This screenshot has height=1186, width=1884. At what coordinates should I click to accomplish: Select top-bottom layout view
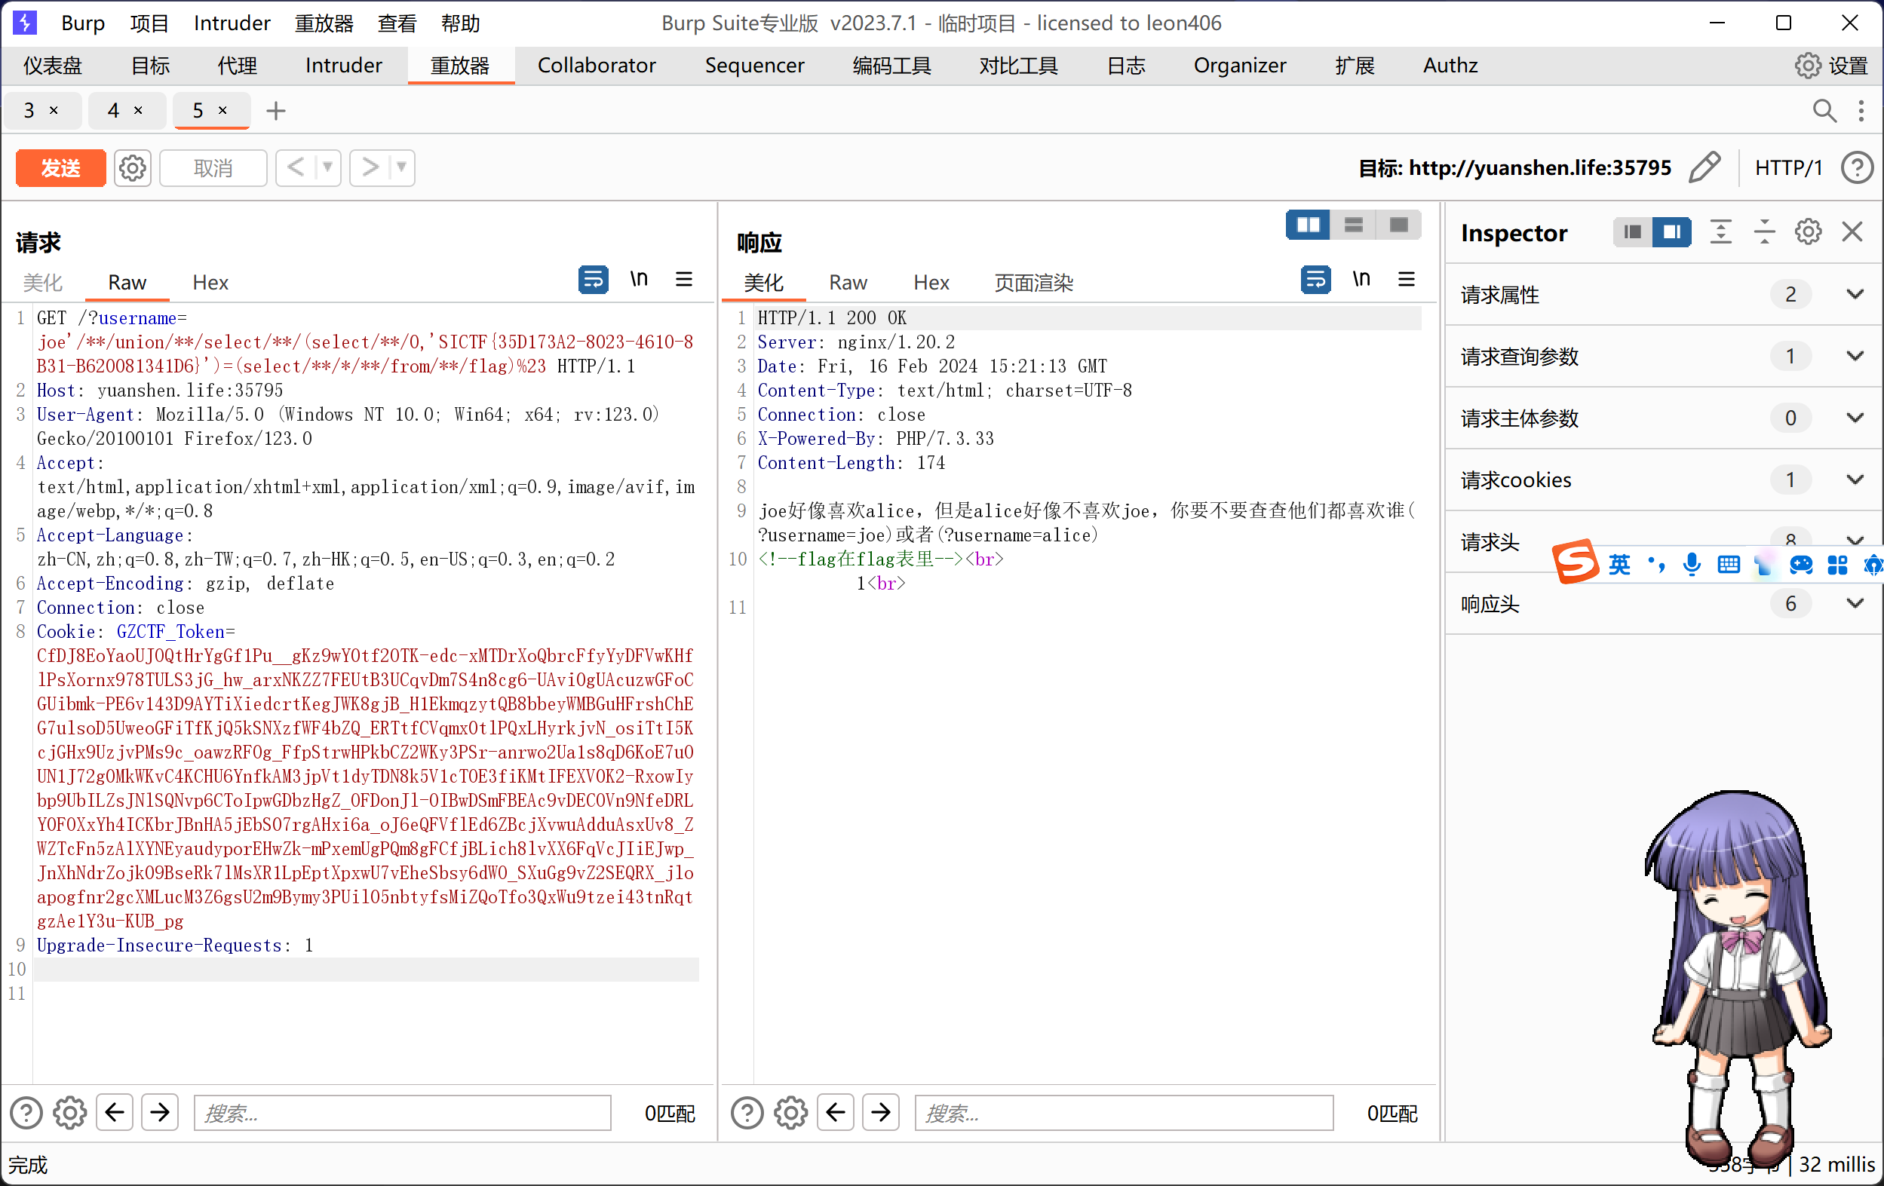[1353, 225]
